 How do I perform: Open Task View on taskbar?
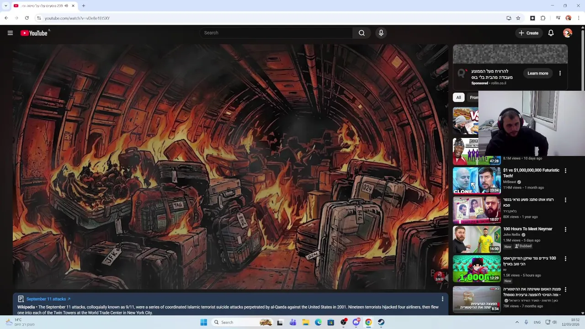pos(280,322)
